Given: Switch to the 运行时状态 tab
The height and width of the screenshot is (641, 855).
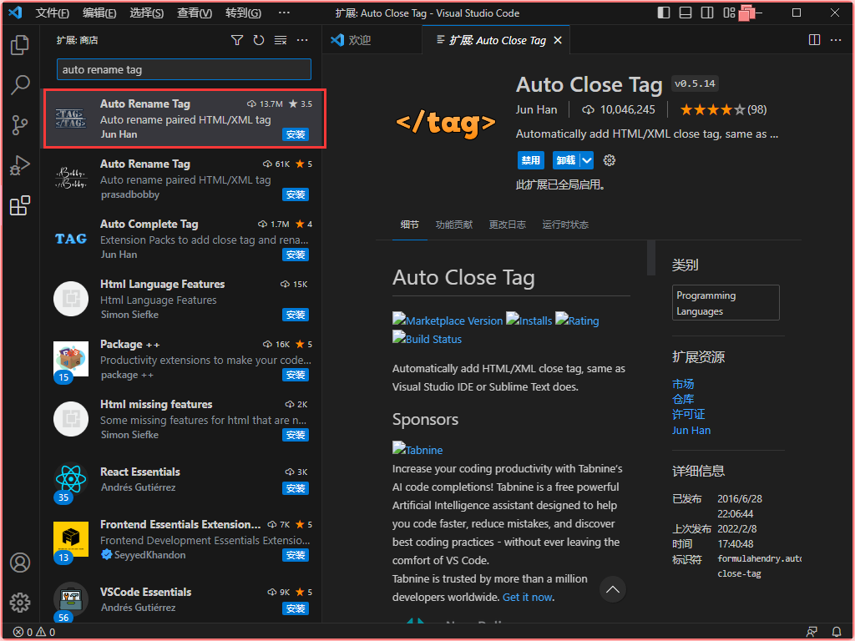Looking at the screenshot, I should (x=565, y=225).
